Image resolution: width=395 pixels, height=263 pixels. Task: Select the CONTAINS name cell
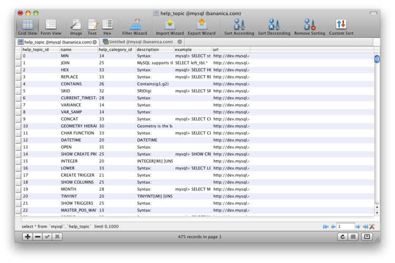click(78, 84)
